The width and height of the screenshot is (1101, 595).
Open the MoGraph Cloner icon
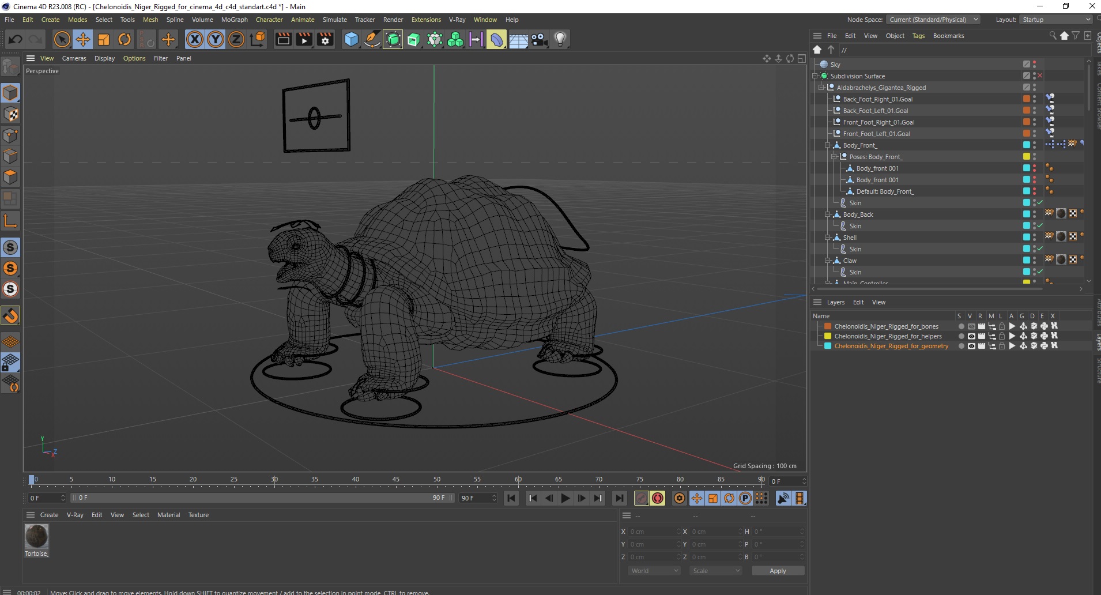coord(455,39)
